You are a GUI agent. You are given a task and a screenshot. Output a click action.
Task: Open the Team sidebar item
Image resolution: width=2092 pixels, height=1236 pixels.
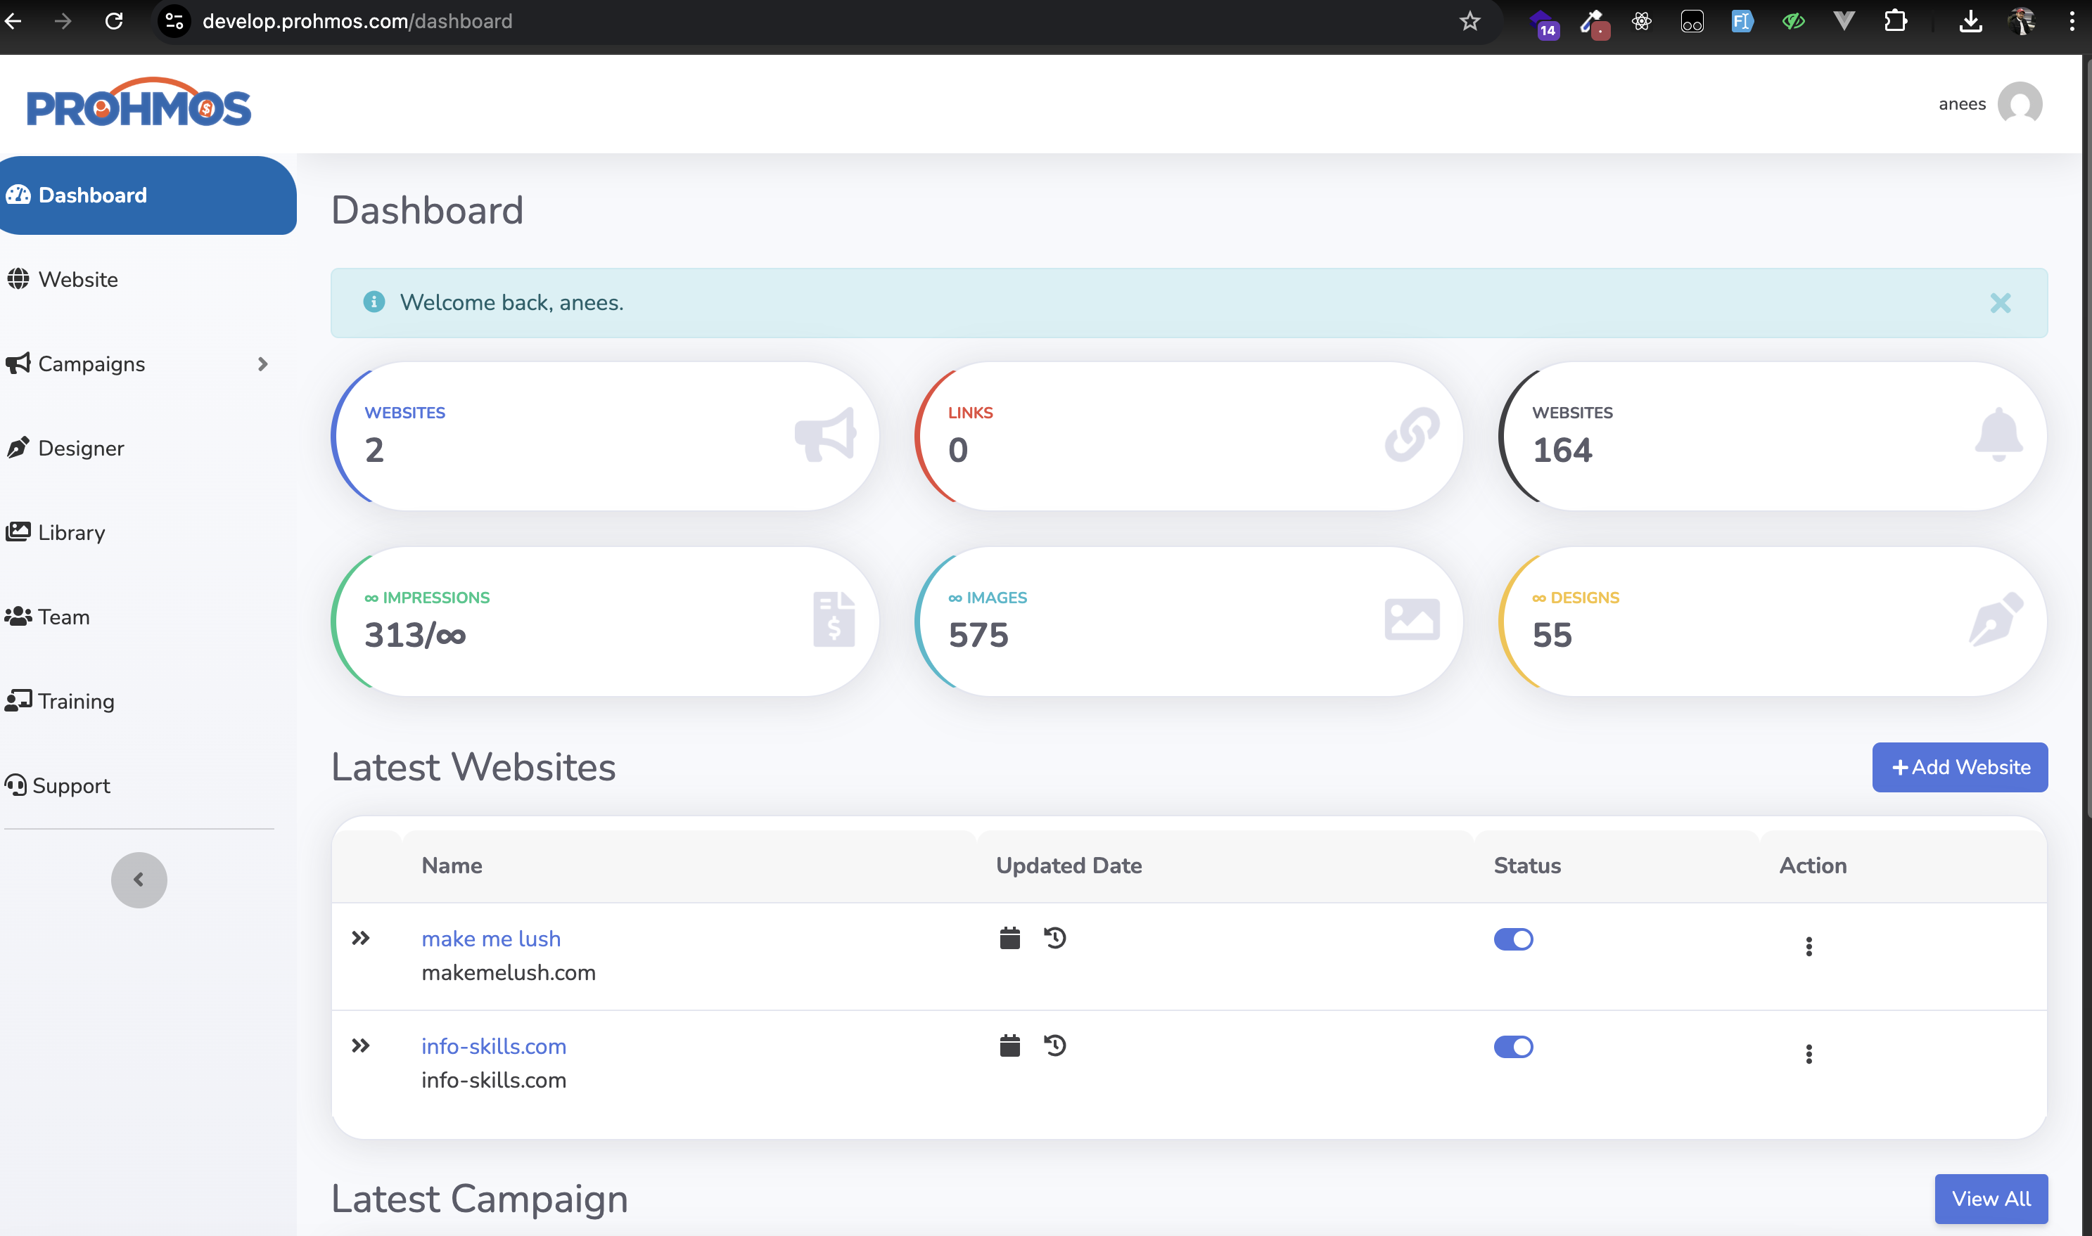pos(48,617)
